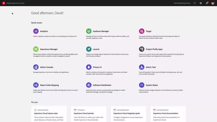Open the notifications bell icon

(x=207, y=3)
